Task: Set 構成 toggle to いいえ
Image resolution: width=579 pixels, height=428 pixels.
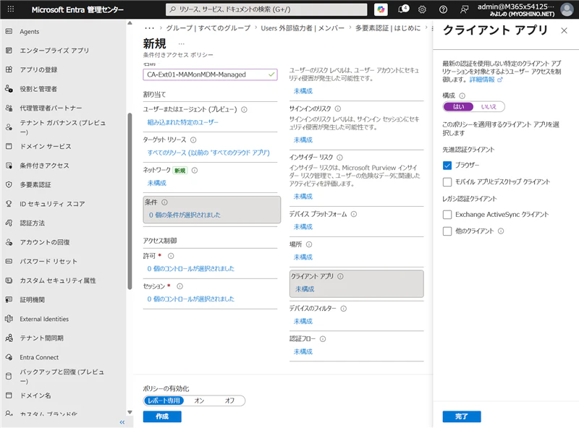Action: tap(489, 106)
